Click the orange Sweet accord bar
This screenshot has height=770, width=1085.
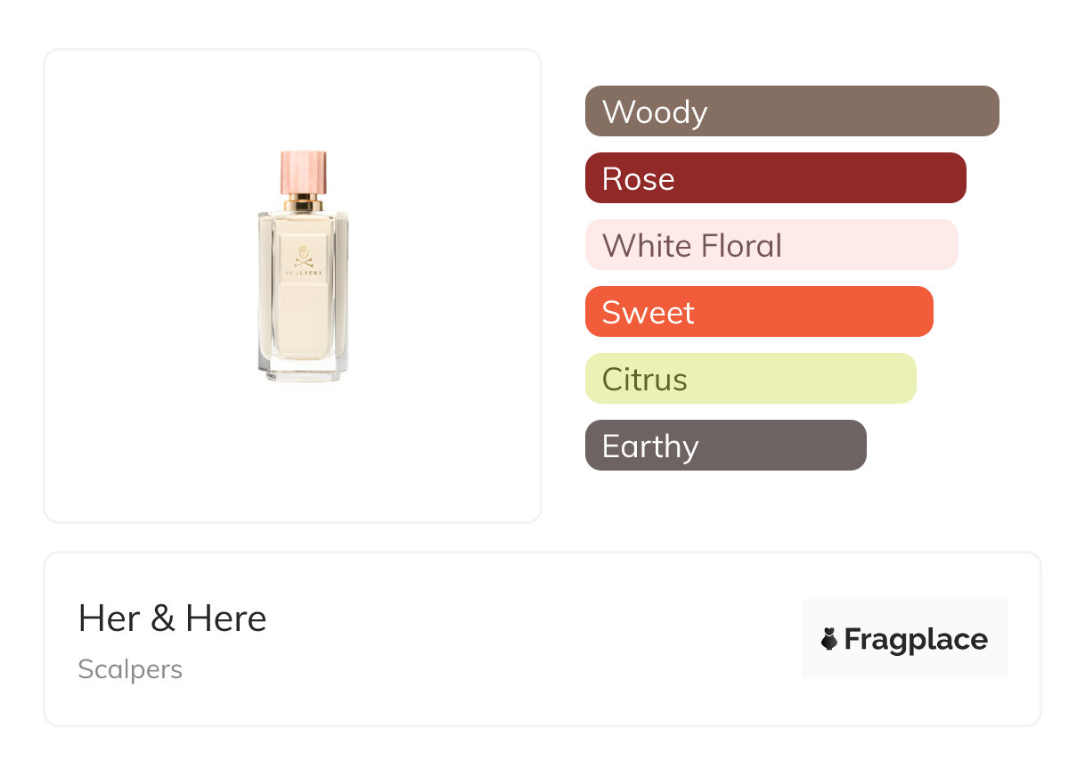(758, 312)
